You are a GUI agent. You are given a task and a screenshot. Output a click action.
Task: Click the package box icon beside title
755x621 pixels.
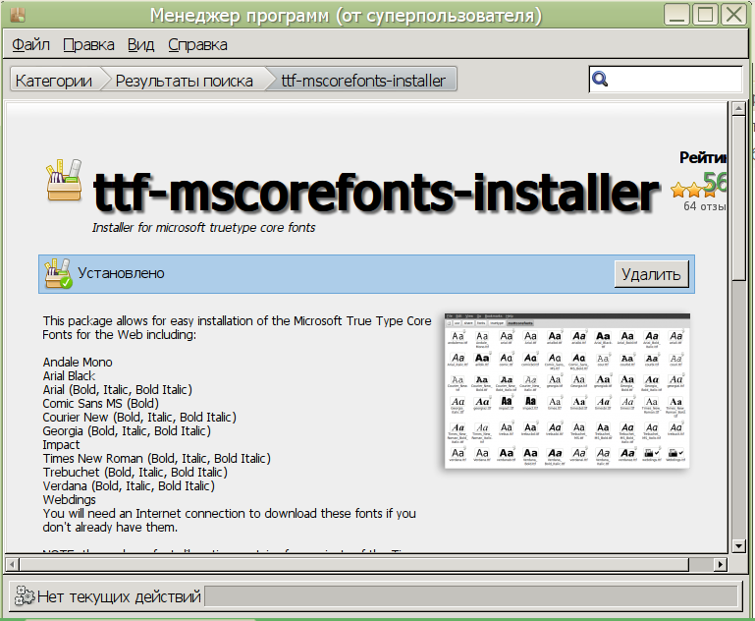pos(64,180)
